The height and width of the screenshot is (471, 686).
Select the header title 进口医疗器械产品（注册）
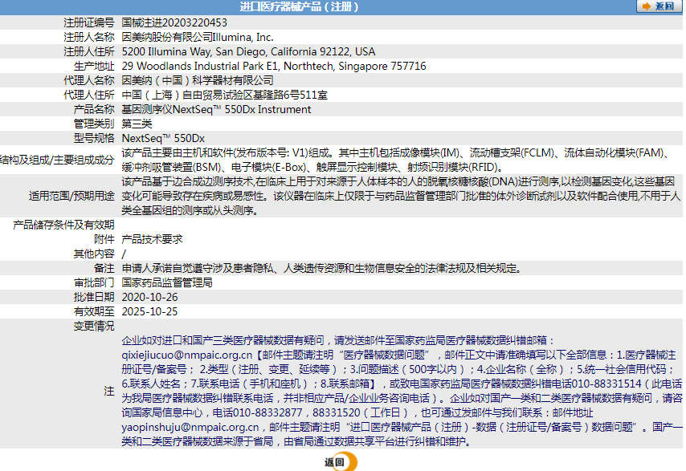(x=300, y=6)
